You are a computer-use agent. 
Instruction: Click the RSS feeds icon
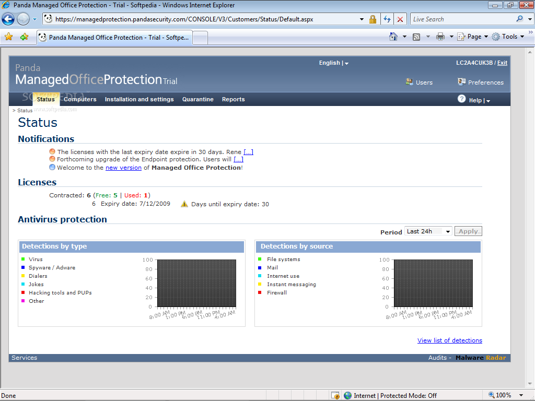click(x=416, y=37)
